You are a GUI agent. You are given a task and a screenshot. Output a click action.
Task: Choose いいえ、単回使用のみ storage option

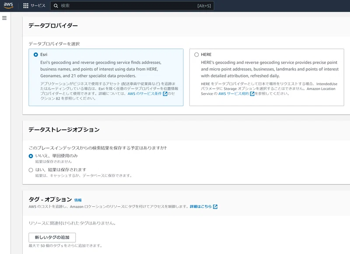coord(31,156)
